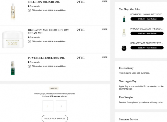167x122 pixels.
Task: Open Replasty Age Recovery Eye product link
Action: 146,43
